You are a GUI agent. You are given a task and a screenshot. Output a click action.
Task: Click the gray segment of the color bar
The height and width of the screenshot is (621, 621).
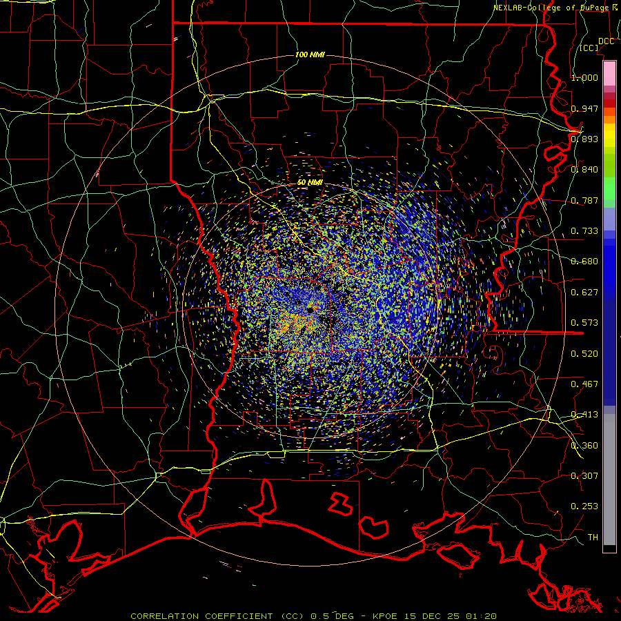[x=609, y=480]
